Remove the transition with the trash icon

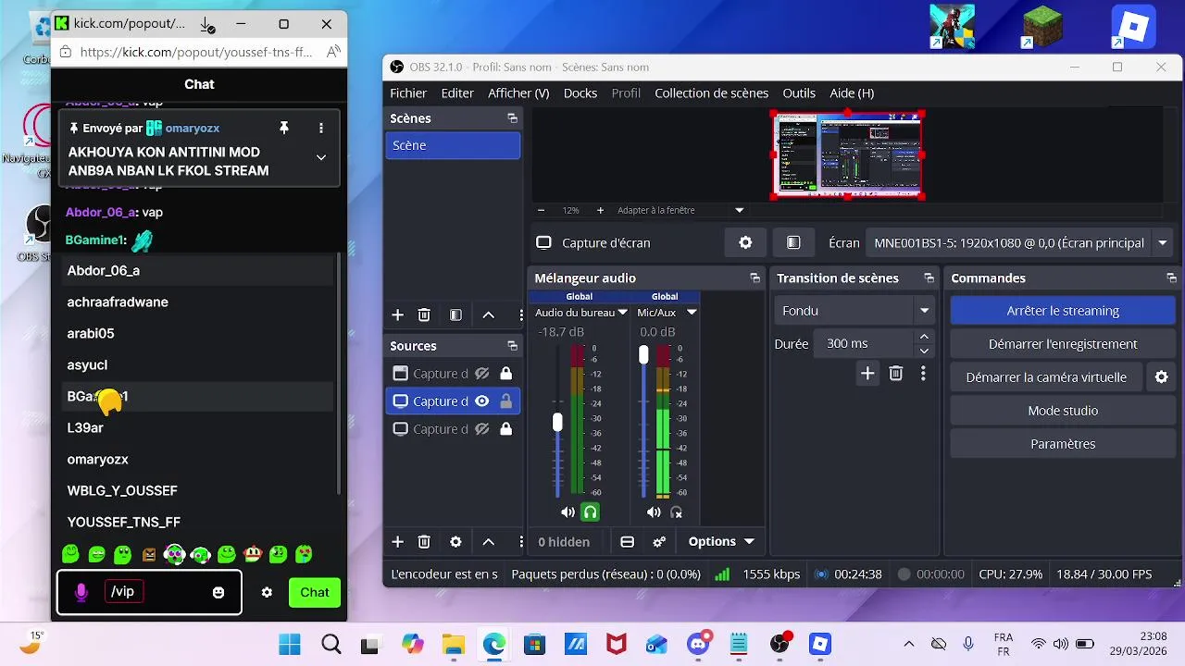pyautogui.click(x=896, y=374)
